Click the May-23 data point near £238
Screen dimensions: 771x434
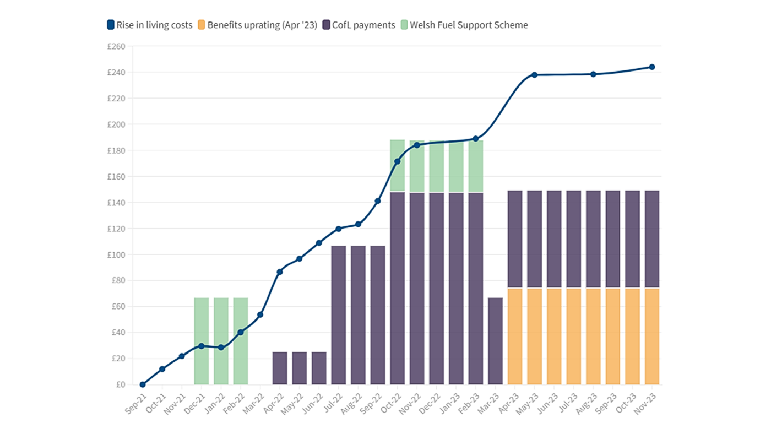point(534,74)
